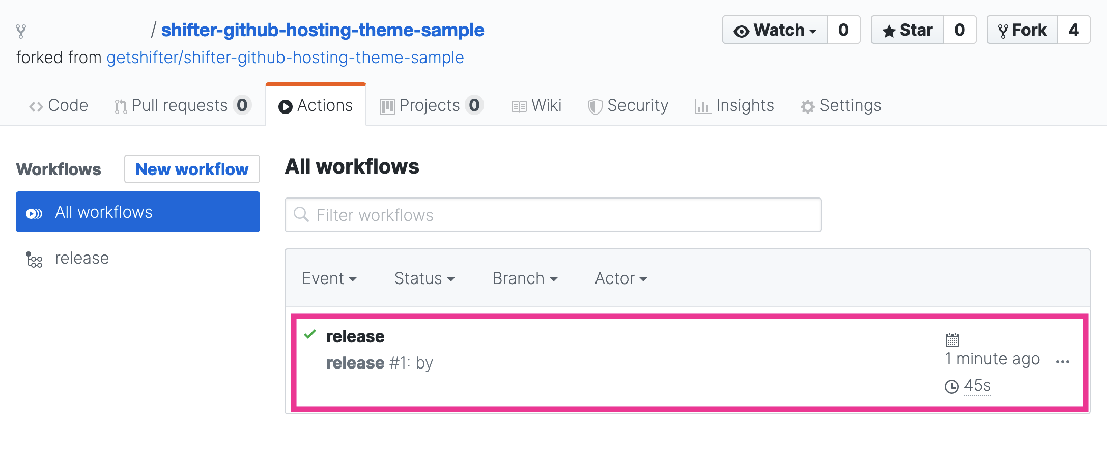Image resolution: width=1107 pixels, height=453 pixels.
Task: Fork this repository
Action: pos(1023,30)
